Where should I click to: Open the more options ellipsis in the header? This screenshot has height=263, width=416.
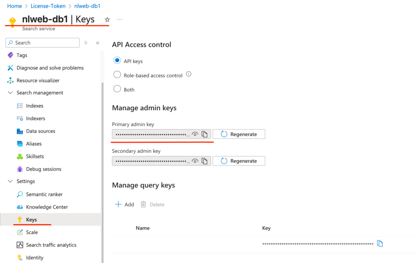(120, 20)
